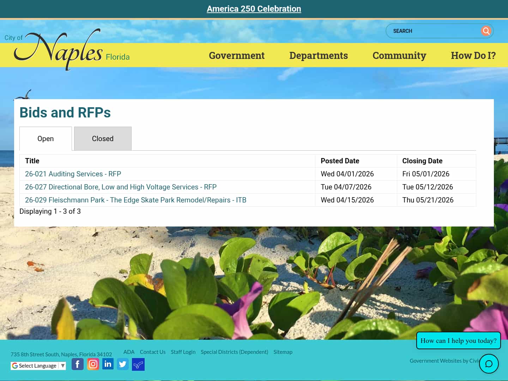Expand the Community navigation menu
This screenshot has height=381, width=508.
(399, 55)
